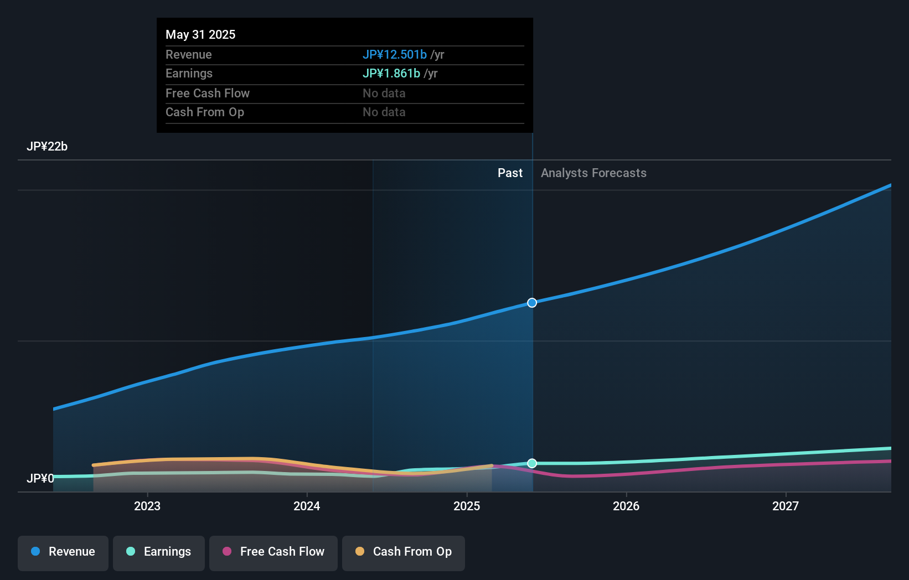Click the Free Cash Flow tooltip row label
The image size is (909, 580).
pyautogui.click(x=208, y=93)
